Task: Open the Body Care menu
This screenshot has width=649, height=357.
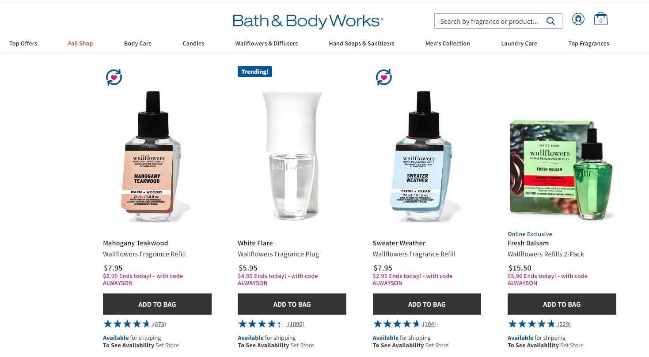Action: 138,43
